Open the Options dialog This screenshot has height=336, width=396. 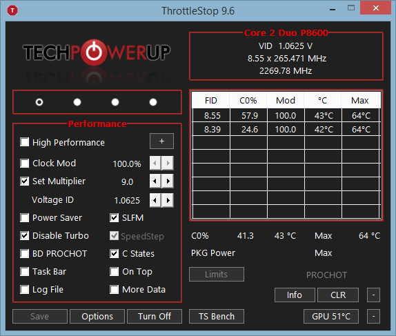point(97,316)
